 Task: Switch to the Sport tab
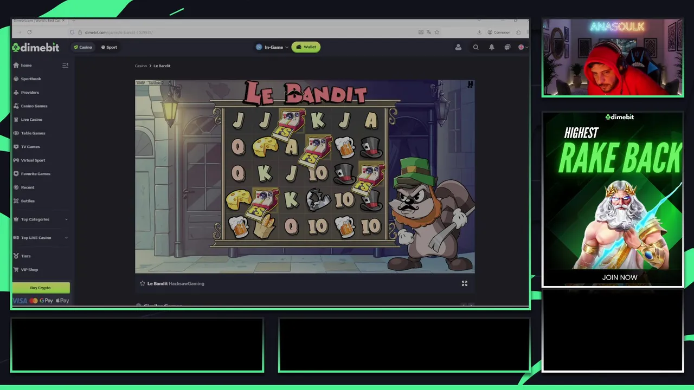(x=109, y=47)
